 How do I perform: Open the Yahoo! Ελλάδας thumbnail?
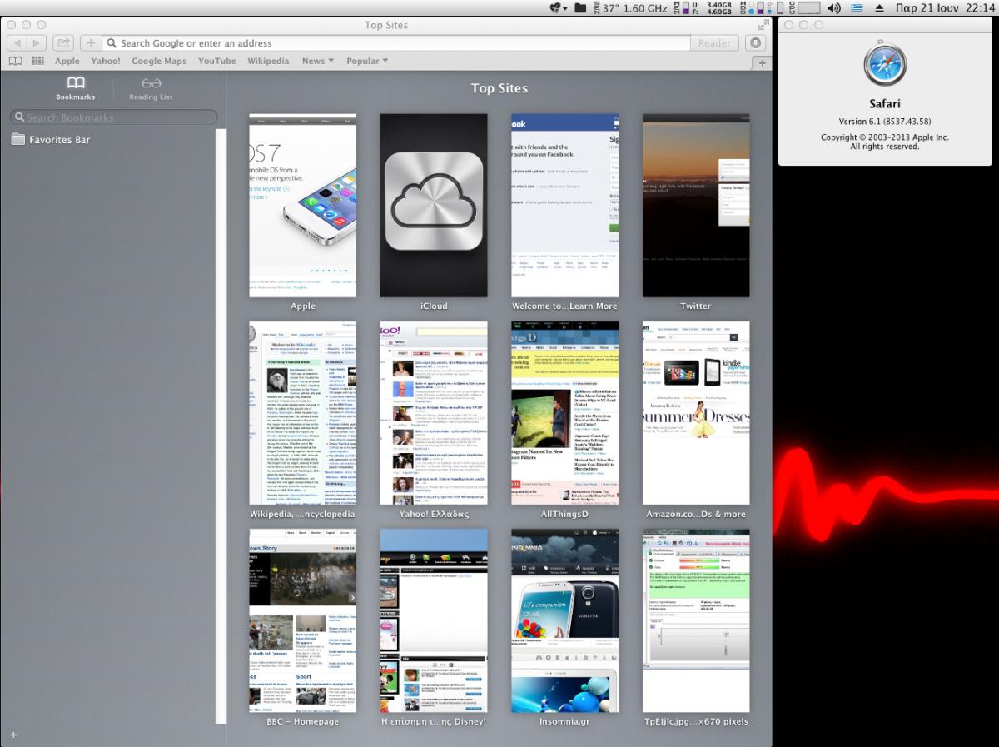coord(434,413)
